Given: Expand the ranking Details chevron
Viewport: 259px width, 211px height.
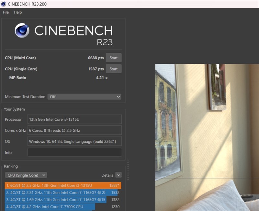Looking at the screenshot, I should point(118,175).
